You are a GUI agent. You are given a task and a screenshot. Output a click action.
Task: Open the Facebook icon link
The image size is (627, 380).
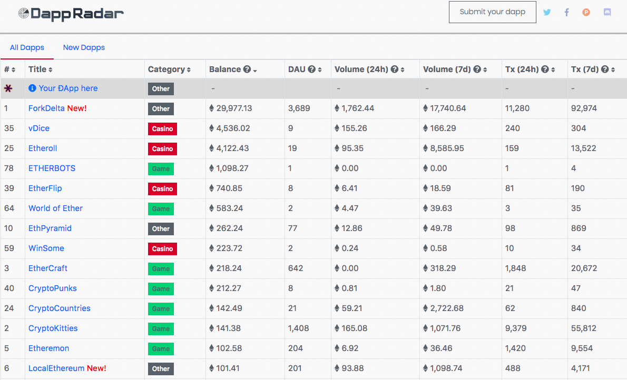(566, 12)
